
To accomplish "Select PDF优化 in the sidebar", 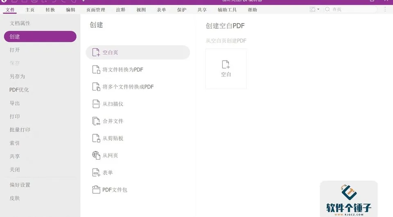I will coord(40,90).
